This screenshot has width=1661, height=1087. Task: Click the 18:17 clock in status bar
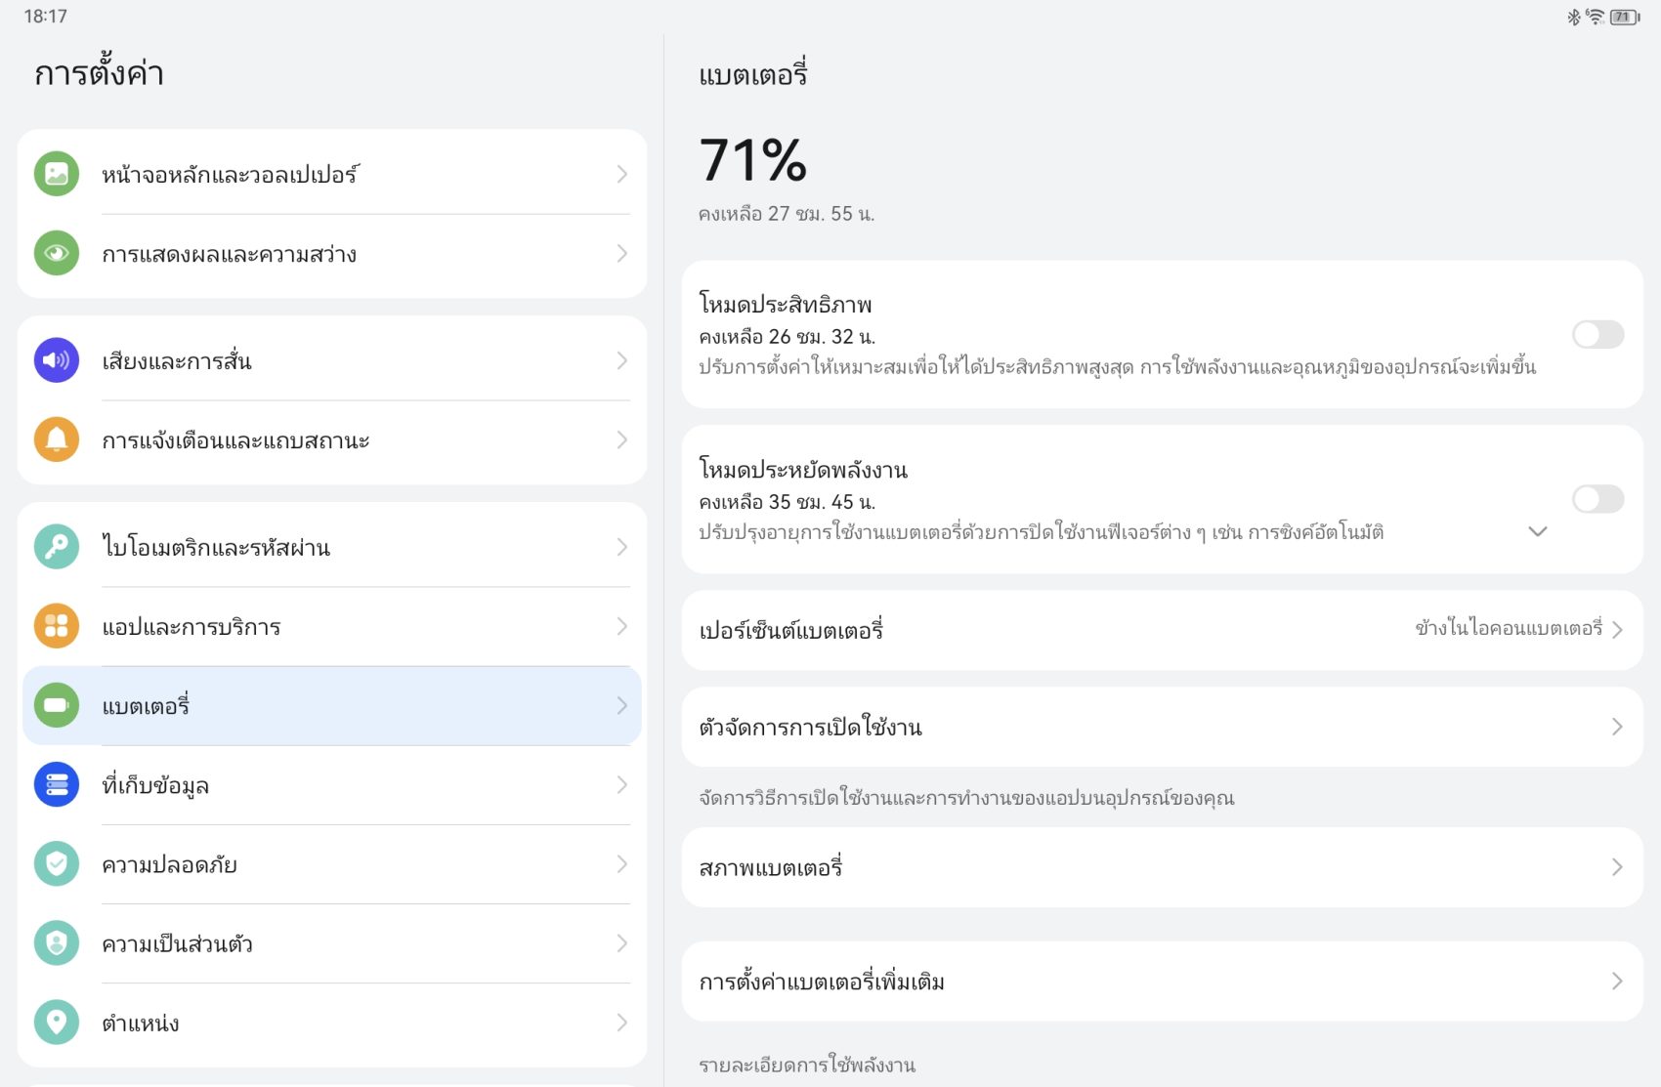tap(45, 17)
